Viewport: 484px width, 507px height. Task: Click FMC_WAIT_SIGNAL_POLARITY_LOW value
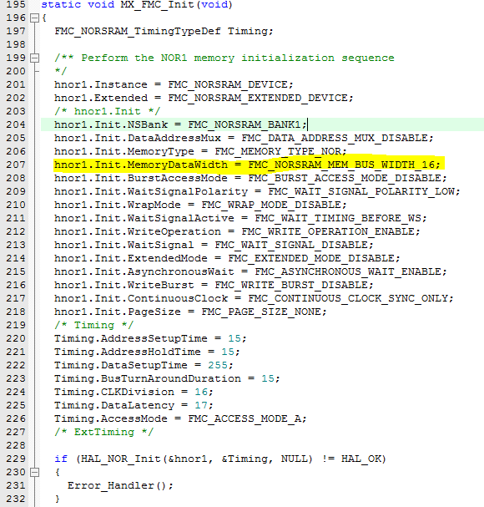(361, 191)
